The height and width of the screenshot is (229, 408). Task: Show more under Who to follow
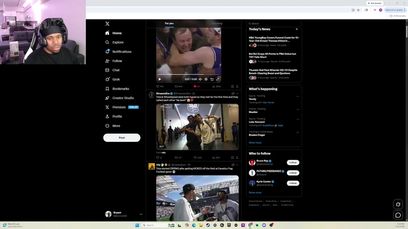(255, 192)
